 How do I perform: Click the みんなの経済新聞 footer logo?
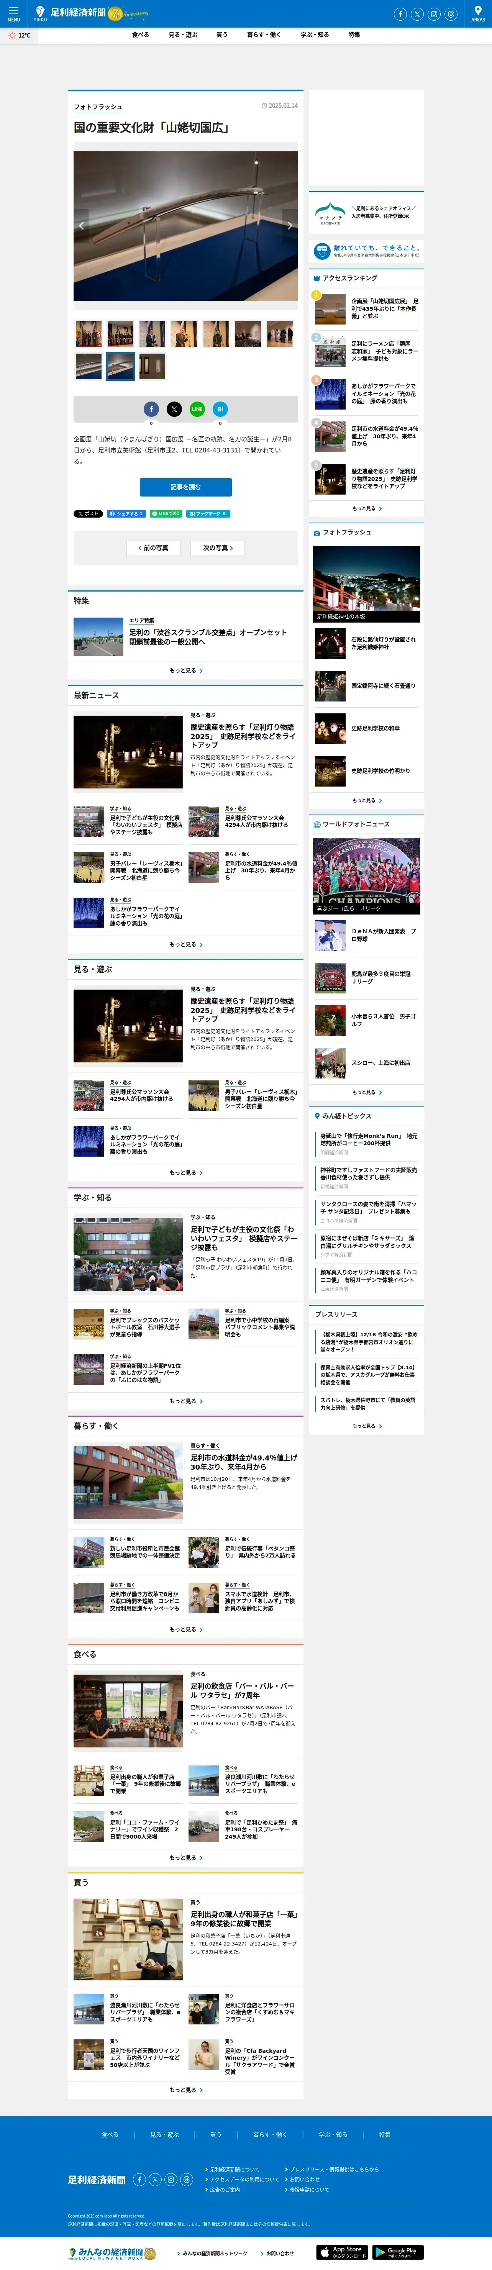click(x=112, y=2252)
